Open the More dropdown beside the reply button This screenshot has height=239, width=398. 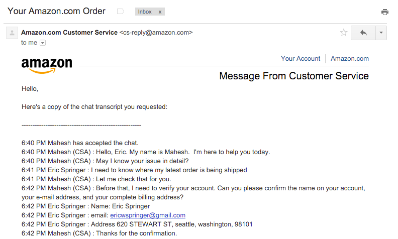pyautogui.click(x=381, y=33)
